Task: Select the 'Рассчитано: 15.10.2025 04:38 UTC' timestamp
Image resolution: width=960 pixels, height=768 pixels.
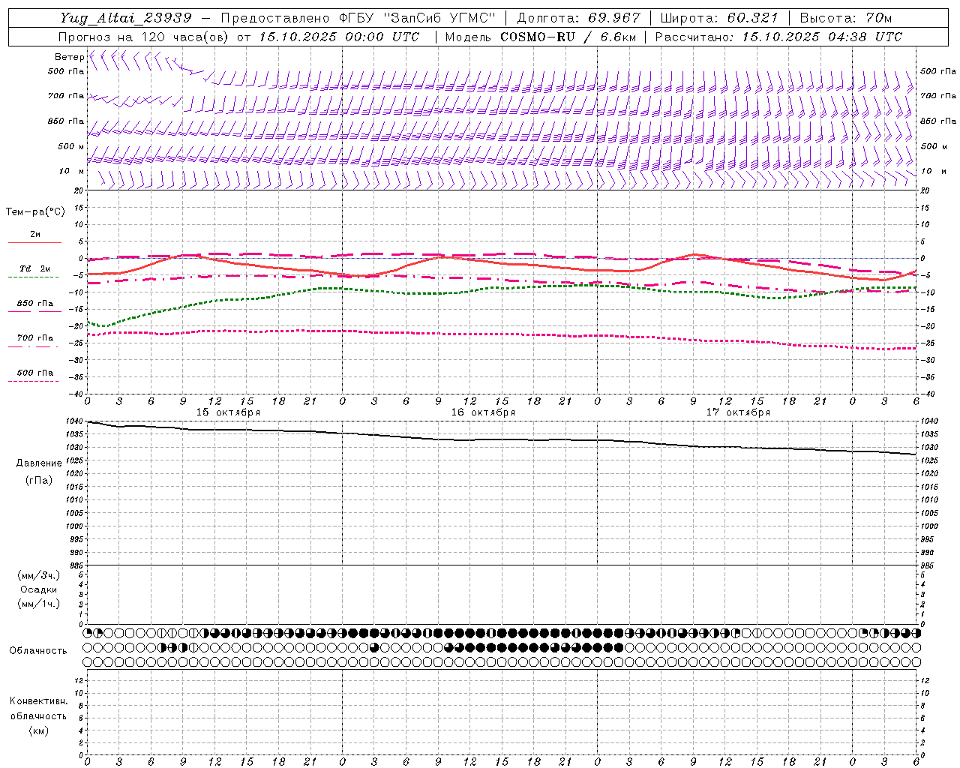Action: (x=778, y=37)
